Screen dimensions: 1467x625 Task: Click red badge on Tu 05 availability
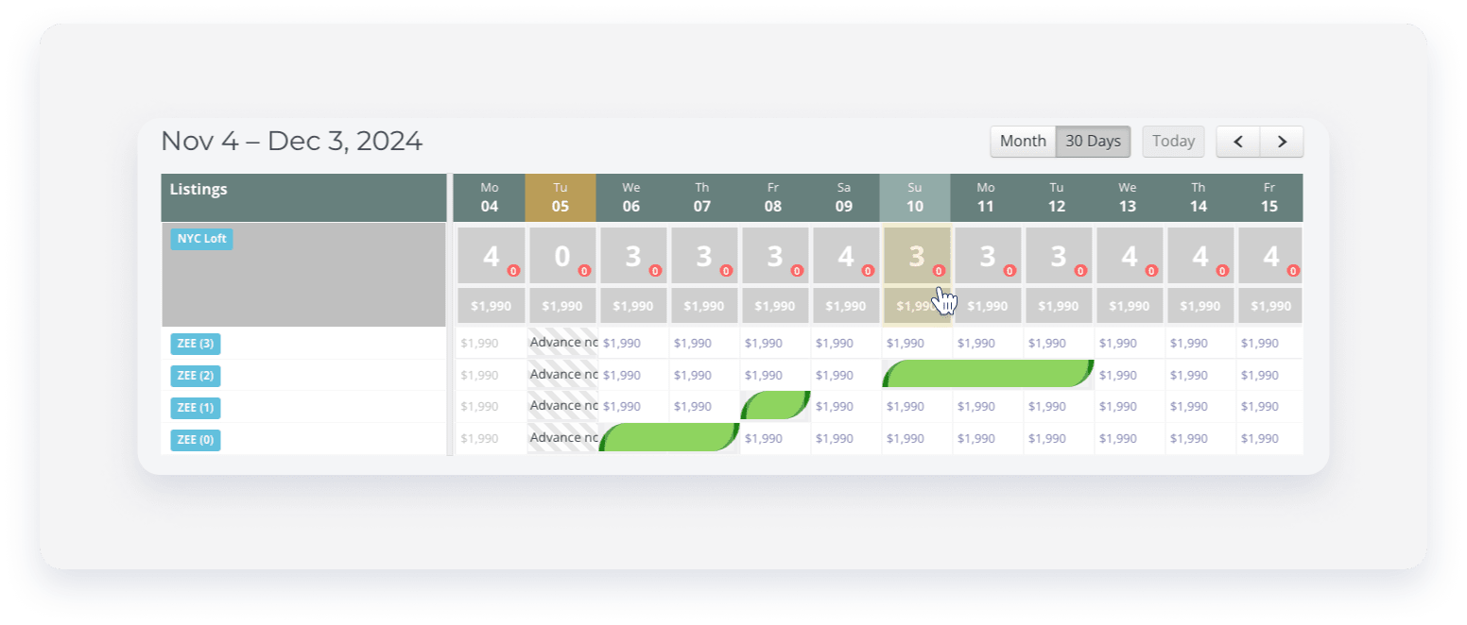pyautogui.click(x=584, y=271)
